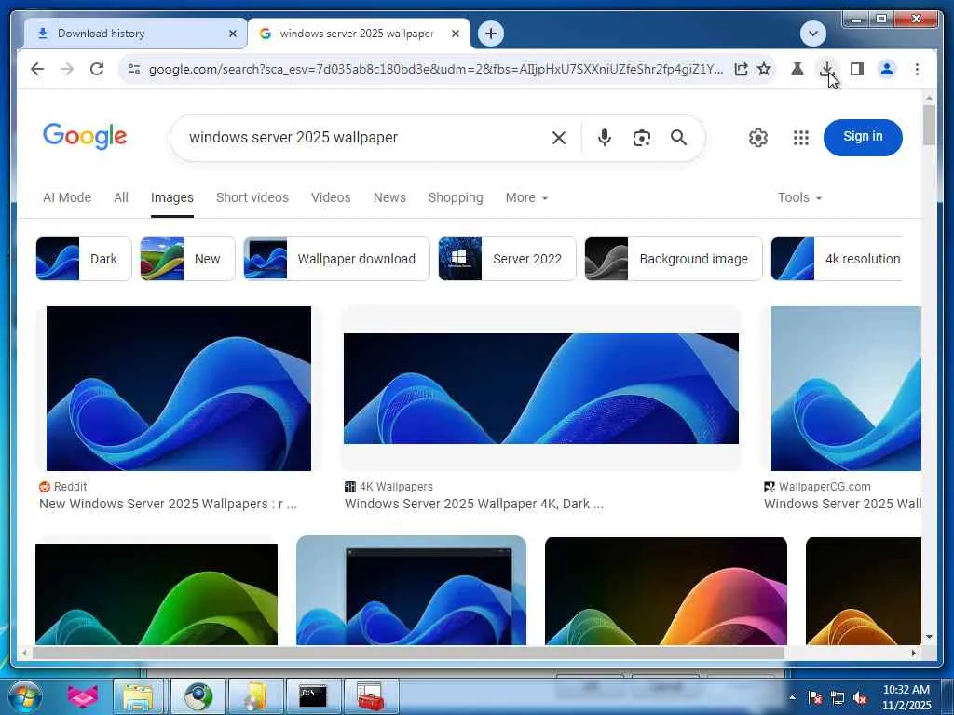Viewport: 954px width, 715px height.
Task: Expand the More search filters dropdown
Action: pos(527,197)
